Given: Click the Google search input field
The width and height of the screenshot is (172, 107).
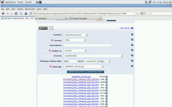Looking at the screenshot, I should (159, 13).
